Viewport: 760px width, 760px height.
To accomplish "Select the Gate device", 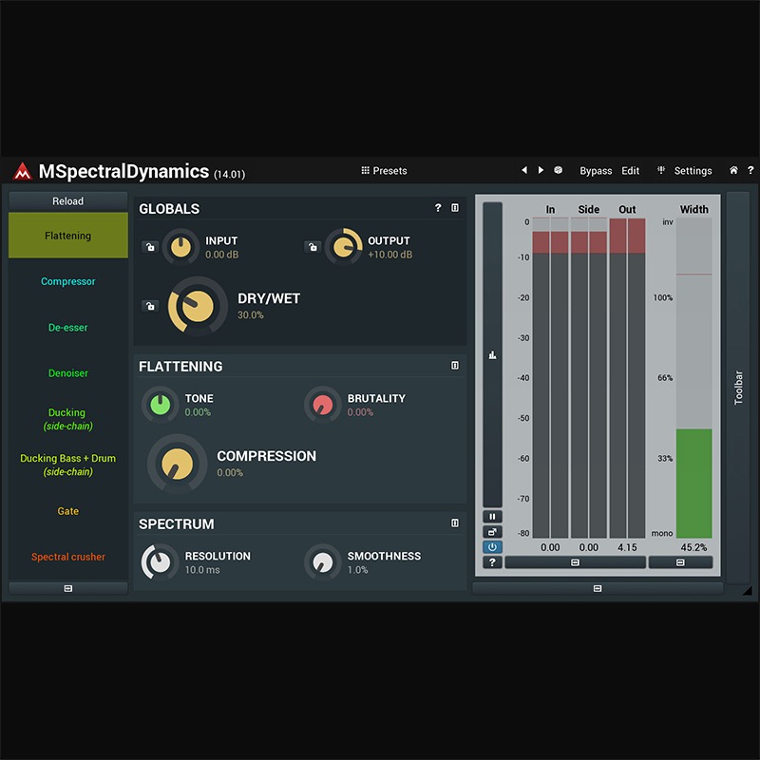I will click(x=67, y=511).
